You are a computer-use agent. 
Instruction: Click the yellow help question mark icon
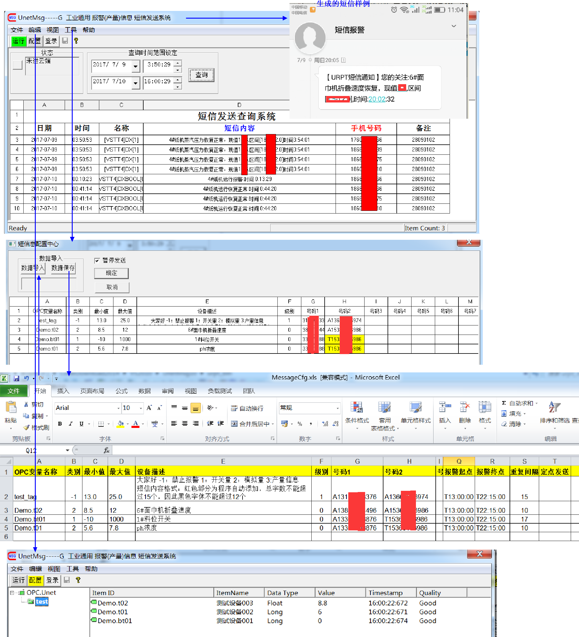click(x=76, y=41)
